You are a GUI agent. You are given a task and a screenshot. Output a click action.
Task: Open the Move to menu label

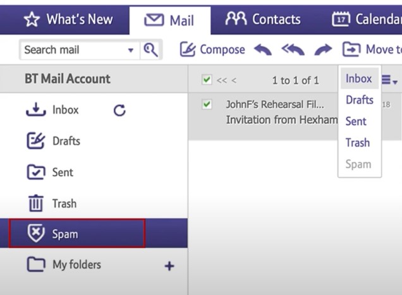(x=384, y=49)
